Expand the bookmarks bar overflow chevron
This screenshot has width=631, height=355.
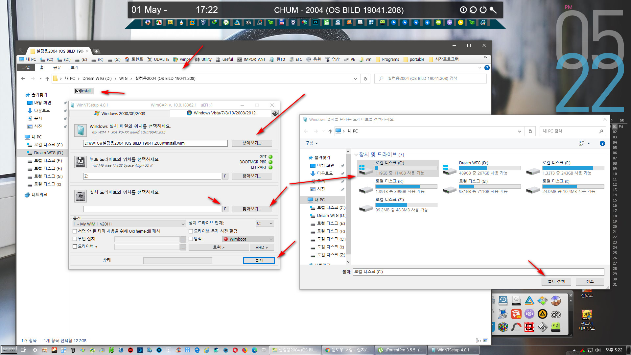click(x=485, y=58)
